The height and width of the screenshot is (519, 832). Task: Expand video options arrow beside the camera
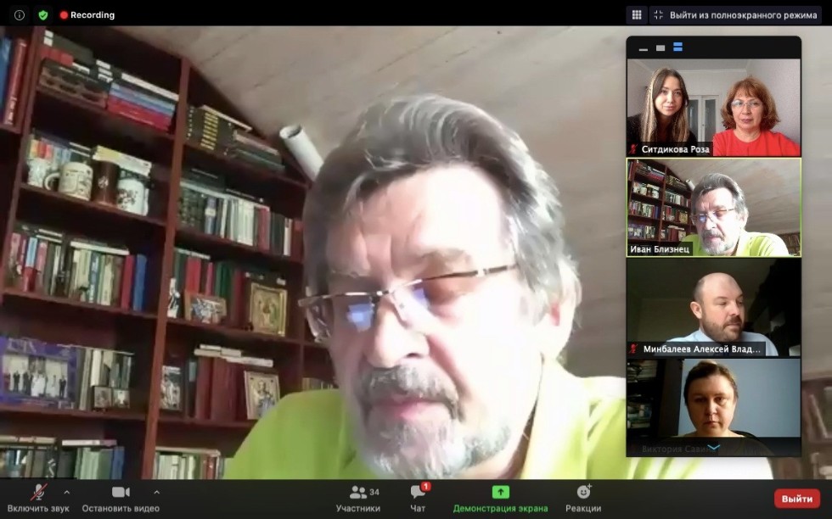156,491
